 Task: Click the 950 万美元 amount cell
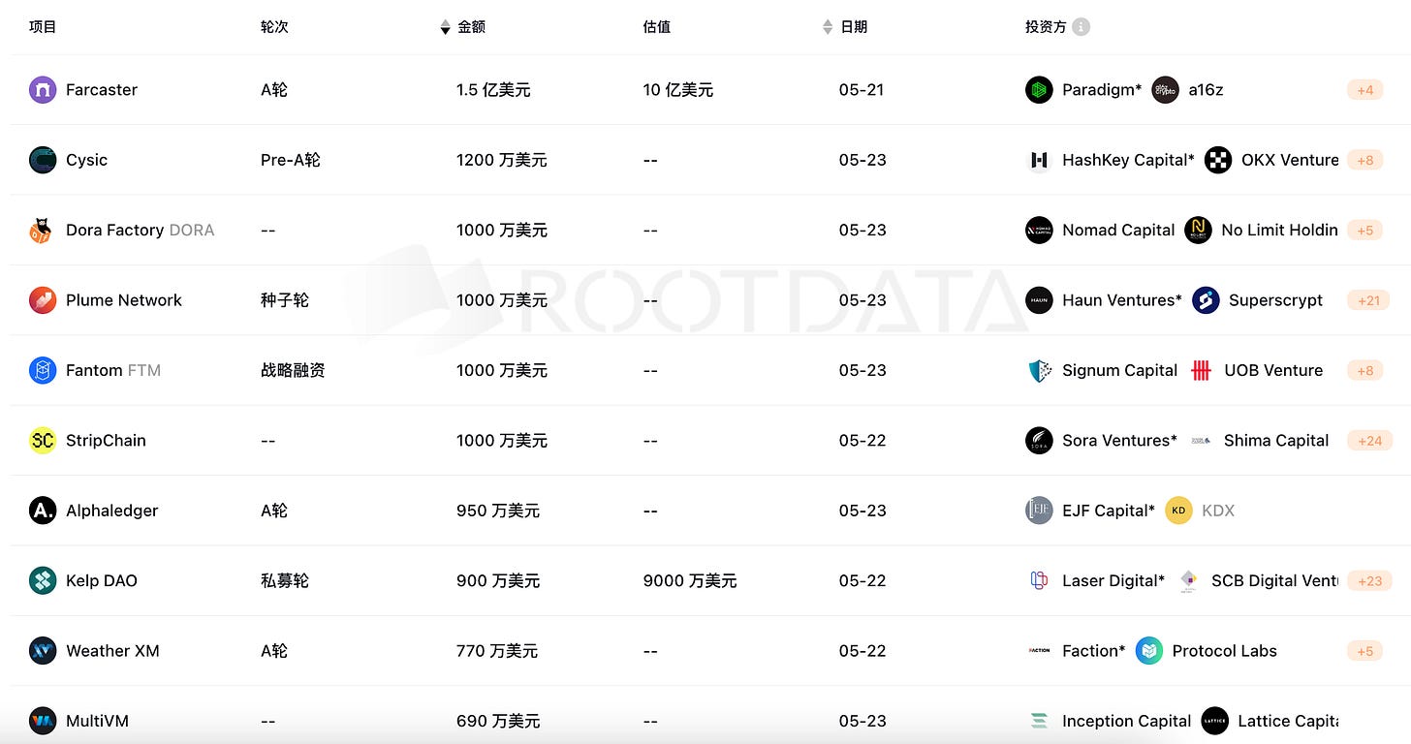498,511
